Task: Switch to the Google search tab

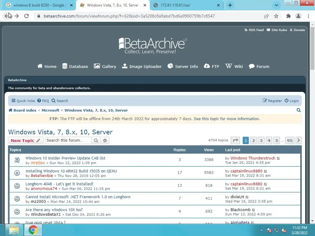Action: tap(39, 5)
